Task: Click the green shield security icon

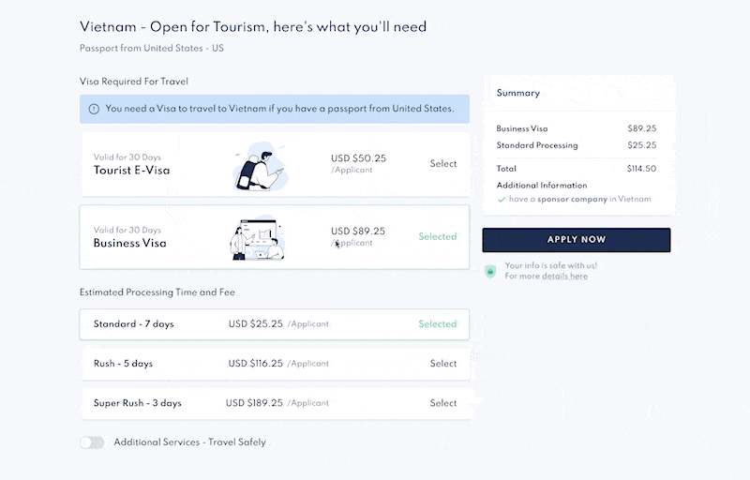Action: [x=489, y=271]
